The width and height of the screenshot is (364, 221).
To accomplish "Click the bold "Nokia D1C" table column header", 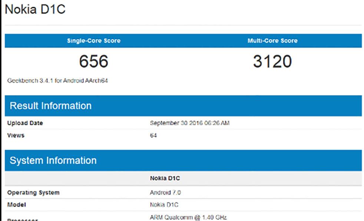I will click(165, 178).
